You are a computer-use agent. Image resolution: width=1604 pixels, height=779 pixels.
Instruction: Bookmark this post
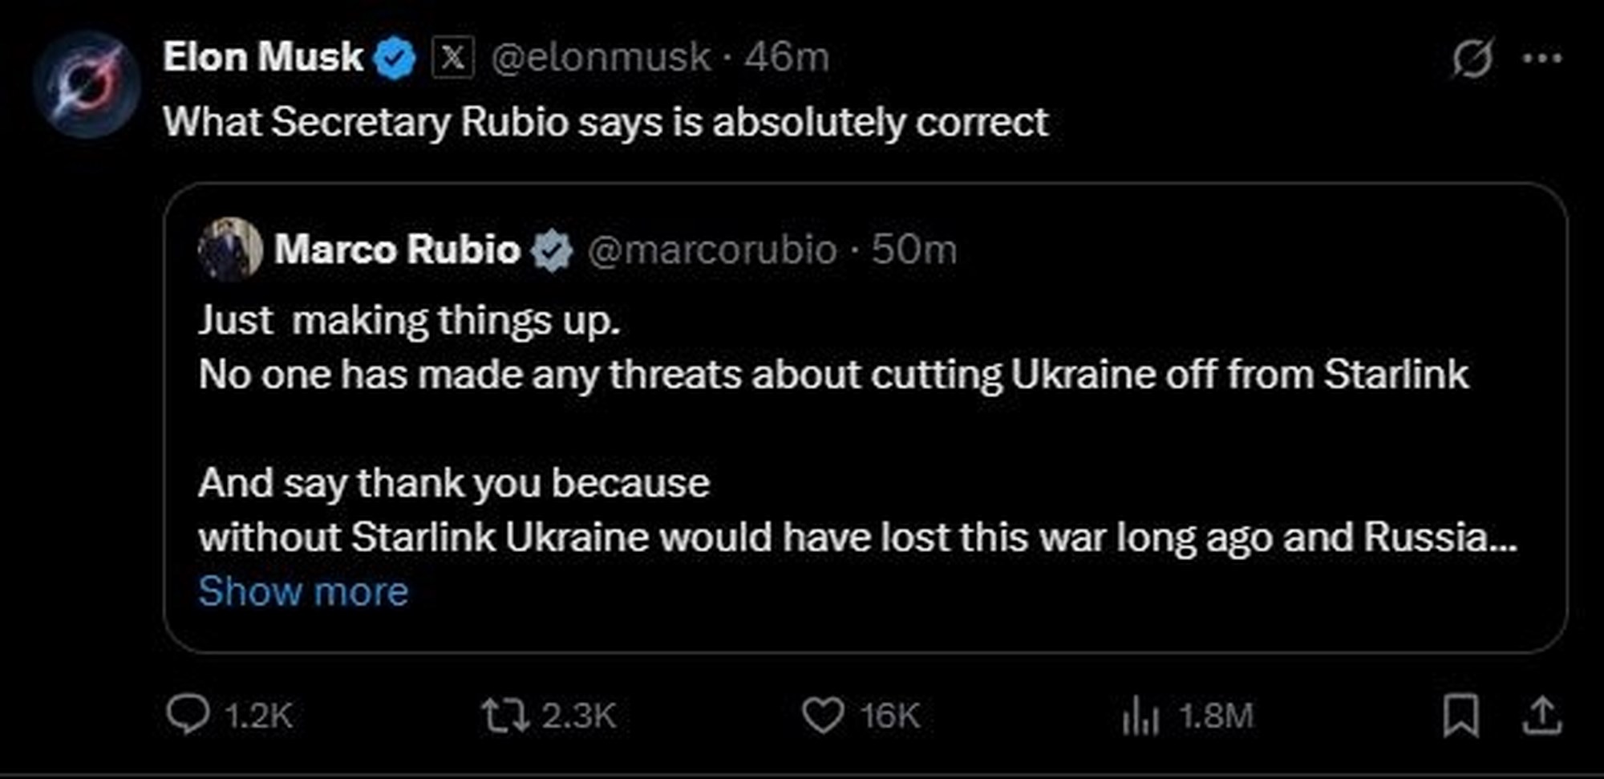pyautogui.click(x=1460, y=715)
